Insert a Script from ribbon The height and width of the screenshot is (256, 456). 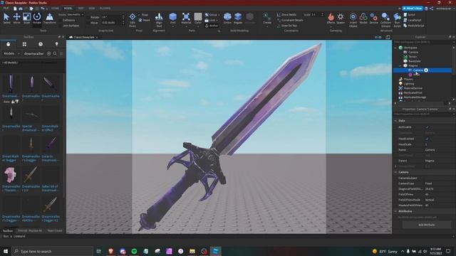(x=409, y=14)
